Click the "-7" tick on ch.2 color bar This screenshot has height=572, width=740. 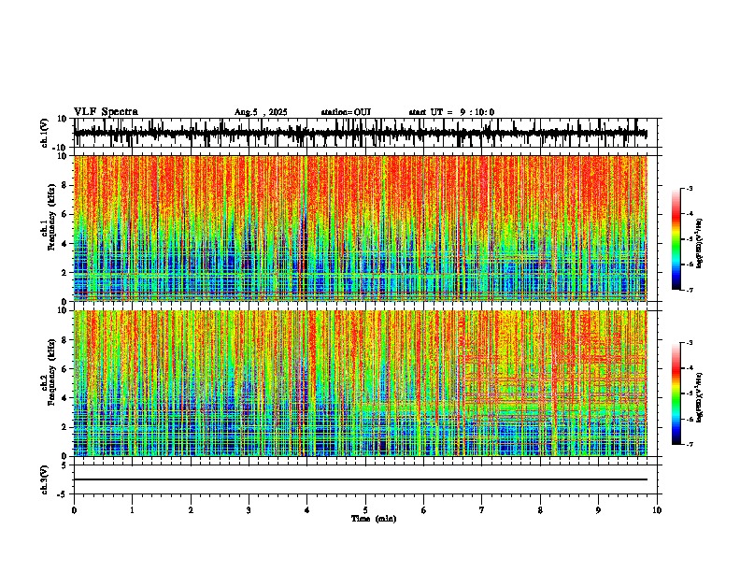point(689,444)
